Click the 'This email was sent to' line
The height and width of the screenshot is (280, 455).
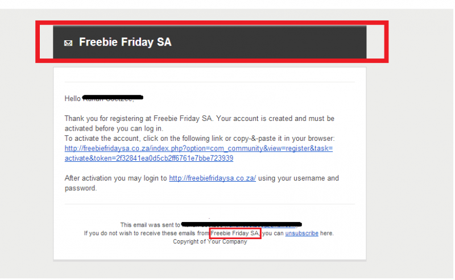click(150, 225)
